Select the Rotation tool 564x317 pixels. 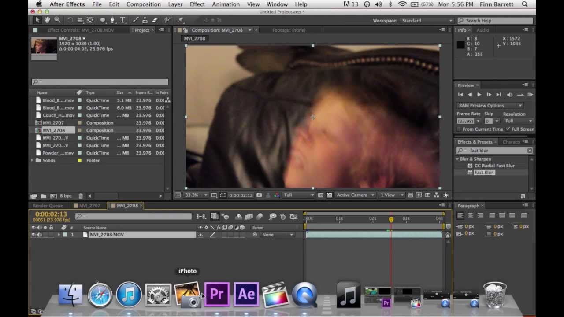[x=70, y=20]
